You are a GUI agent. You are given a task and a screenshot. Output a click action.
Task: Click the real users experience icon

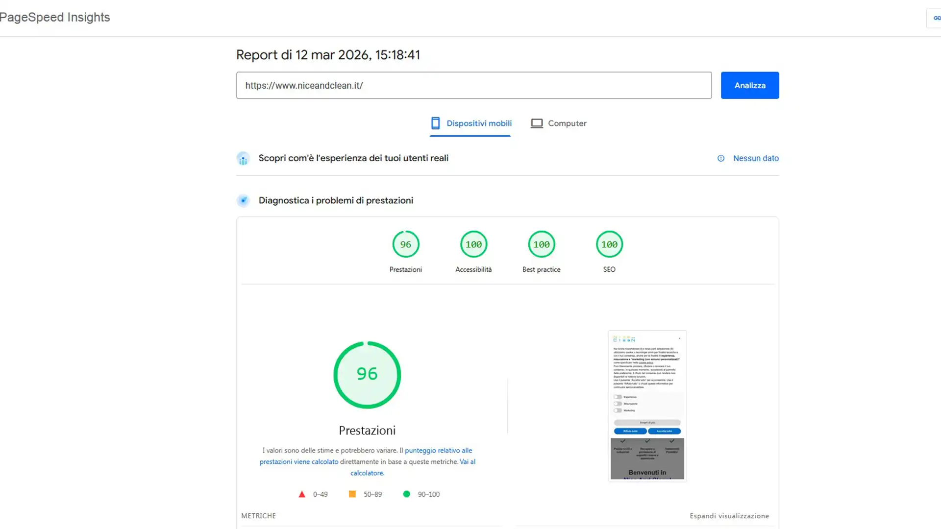click(x=243, y=158)
